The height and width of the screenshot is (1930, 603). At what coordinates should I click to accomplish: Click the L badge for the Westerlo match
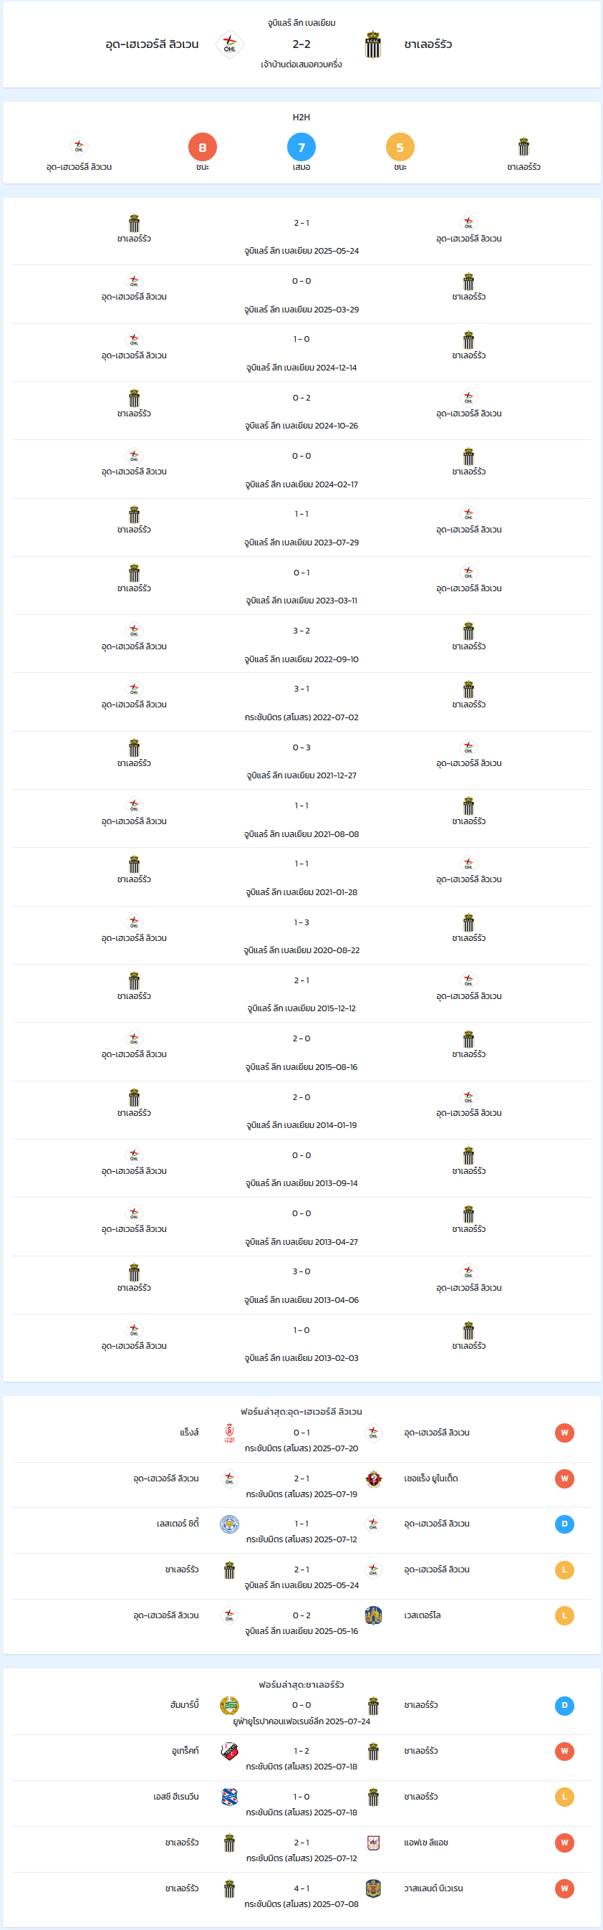point(564,1615)
